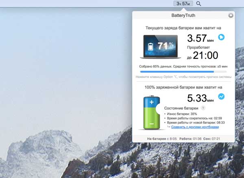The image size is (244, 178).
Task: Click Время работы от новой батареи: 08:33
Action: tap(196, 122)
